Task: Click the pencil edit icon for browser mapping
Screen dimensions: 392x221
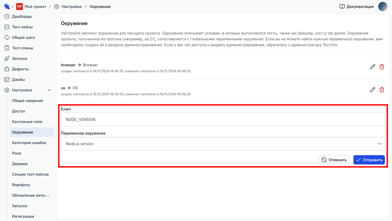Action: tap(372, 67)
